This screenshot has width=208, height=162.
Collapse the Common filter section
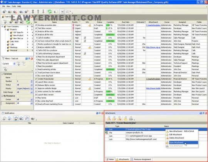click(x=2, y=74)
